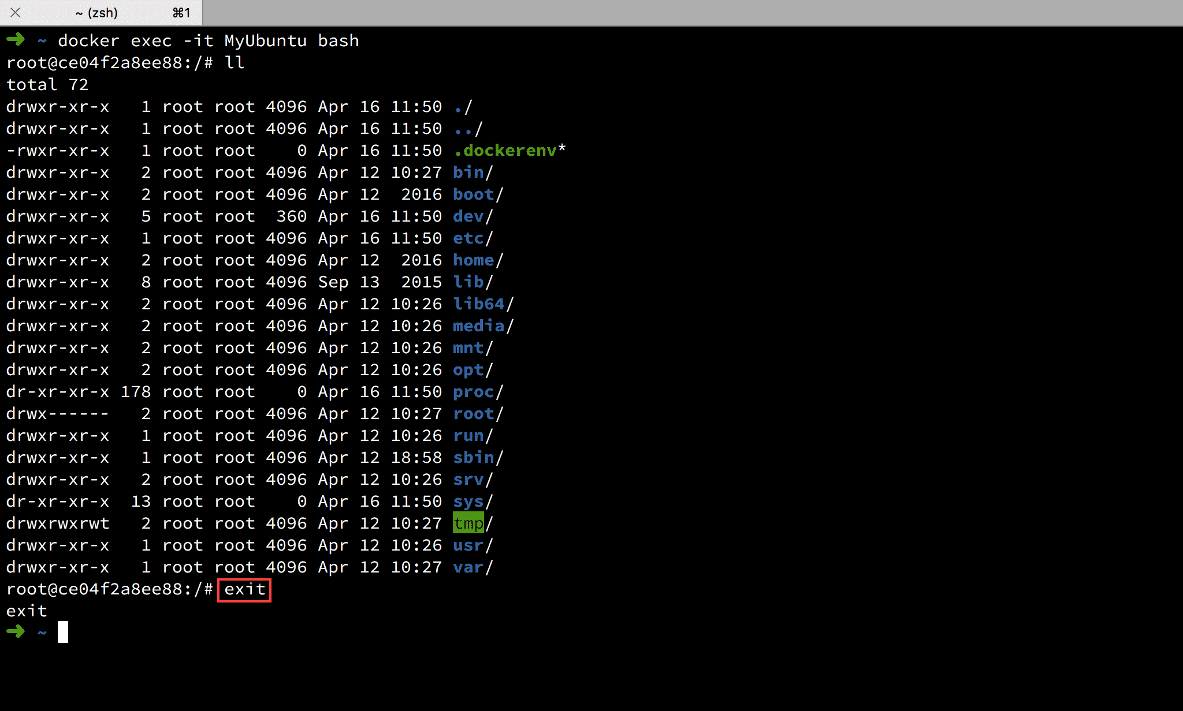Screen dimensions: 1183x711
Task: Close the zsh terminal tab
Action: (16, 13)
